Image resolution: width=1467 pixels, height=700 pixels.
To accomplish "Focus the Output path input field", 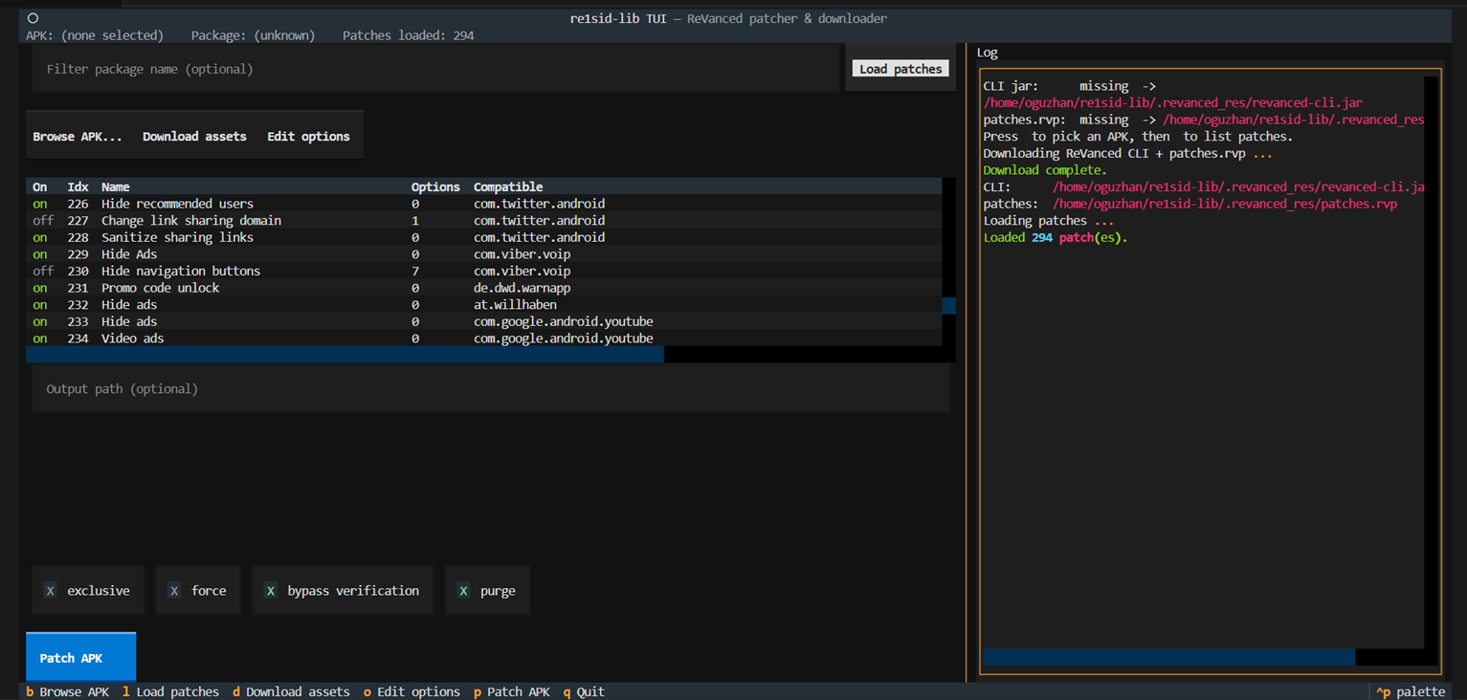I will (x=491, y=389).
